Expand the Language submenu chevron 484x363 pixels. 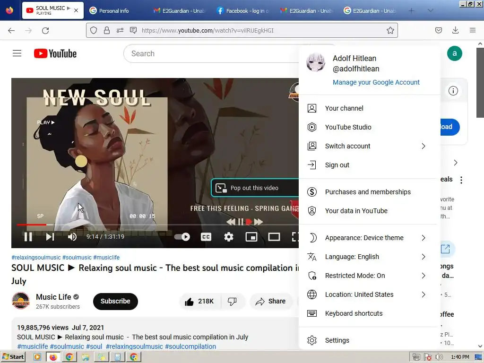tap(423, 257)
